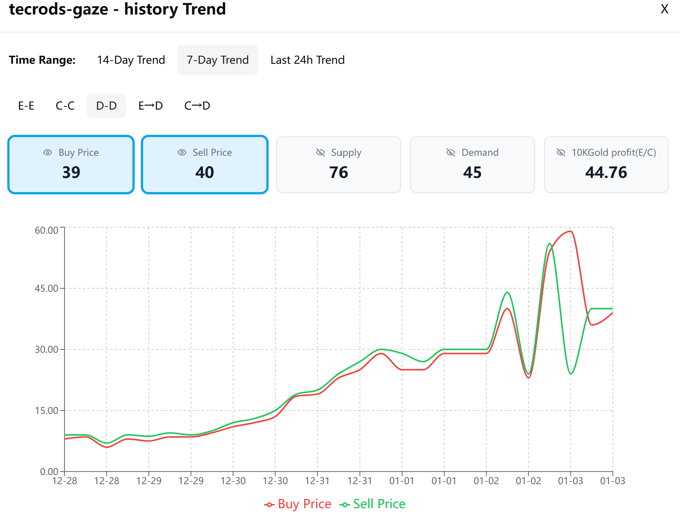The image size is (680, 517).
Task: Switch to the E→D mode
Action: point(151,106)
